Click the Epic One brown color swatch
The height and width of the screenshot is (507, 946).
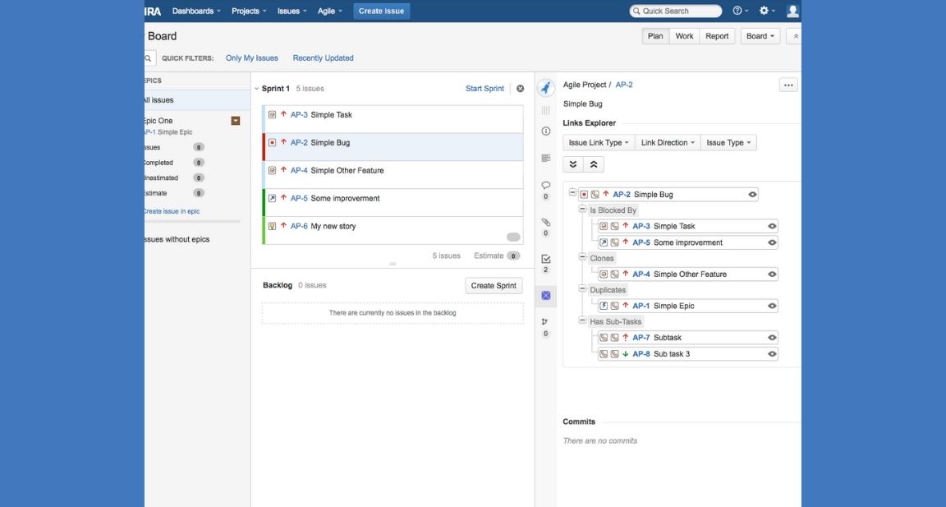[x=236, y=121]
